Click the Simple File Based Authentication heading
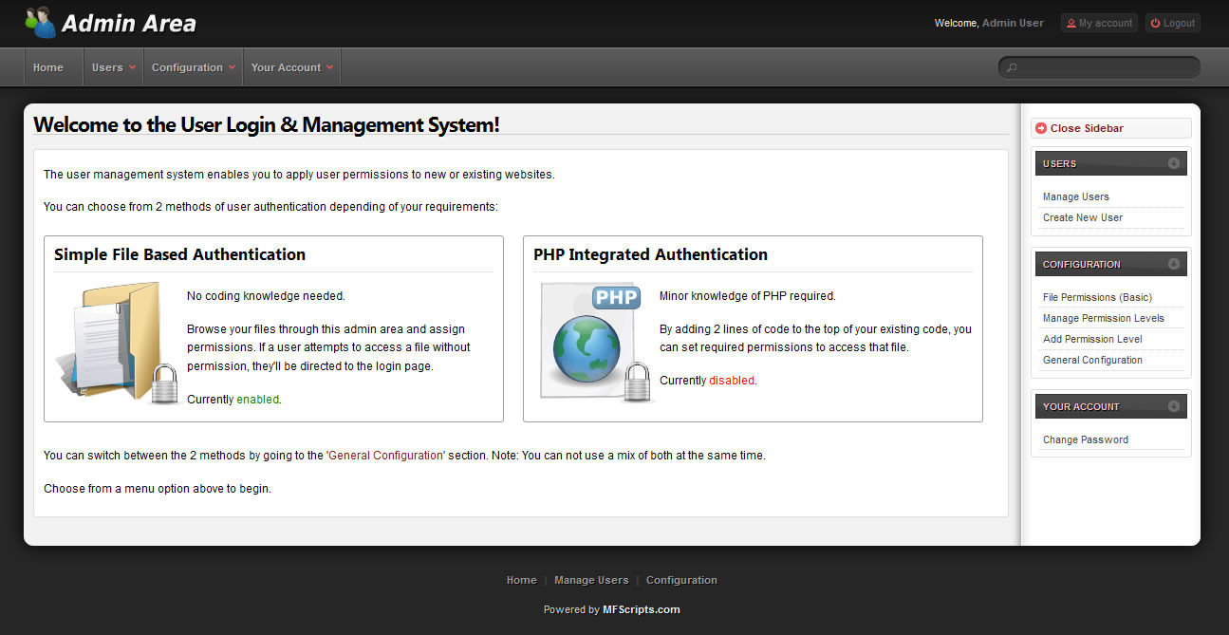 [179, 254]
